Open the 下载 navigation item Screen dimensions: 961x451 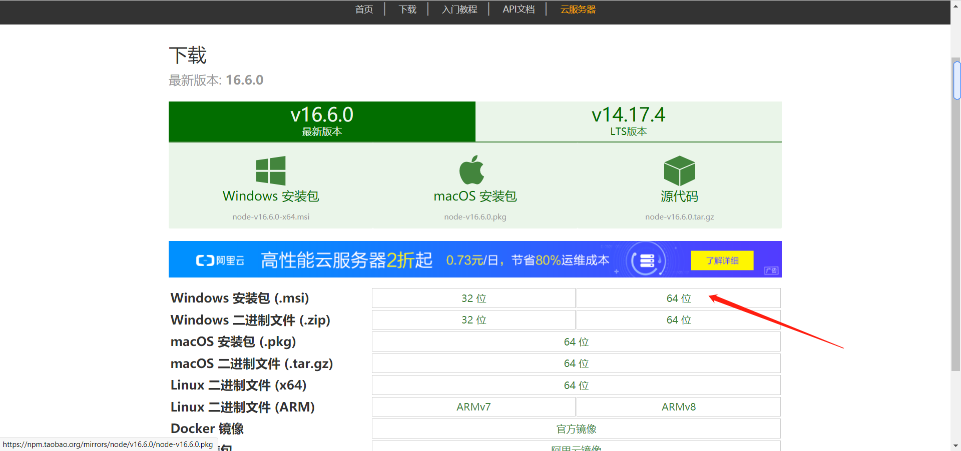tap(407, 9)
